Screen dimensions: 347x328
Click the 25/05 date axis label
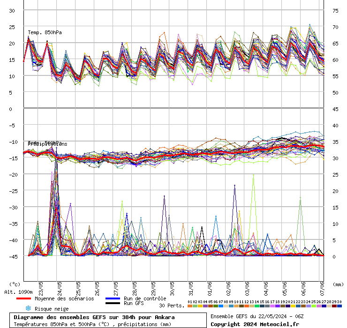(x=78, y=289)
